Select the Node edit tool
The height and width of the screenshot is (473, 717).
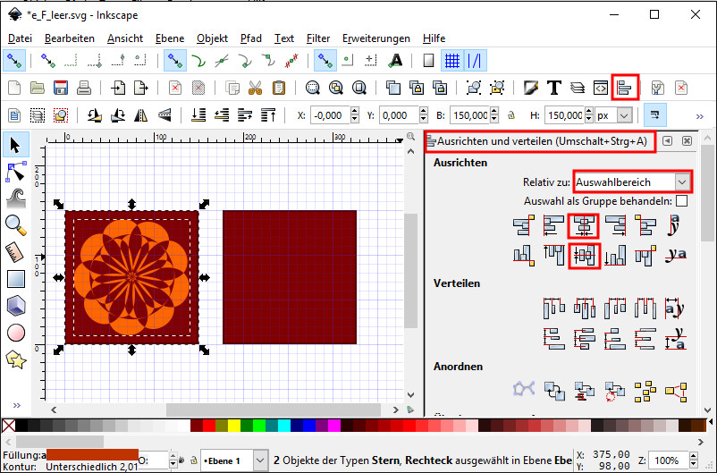[15, 172]
